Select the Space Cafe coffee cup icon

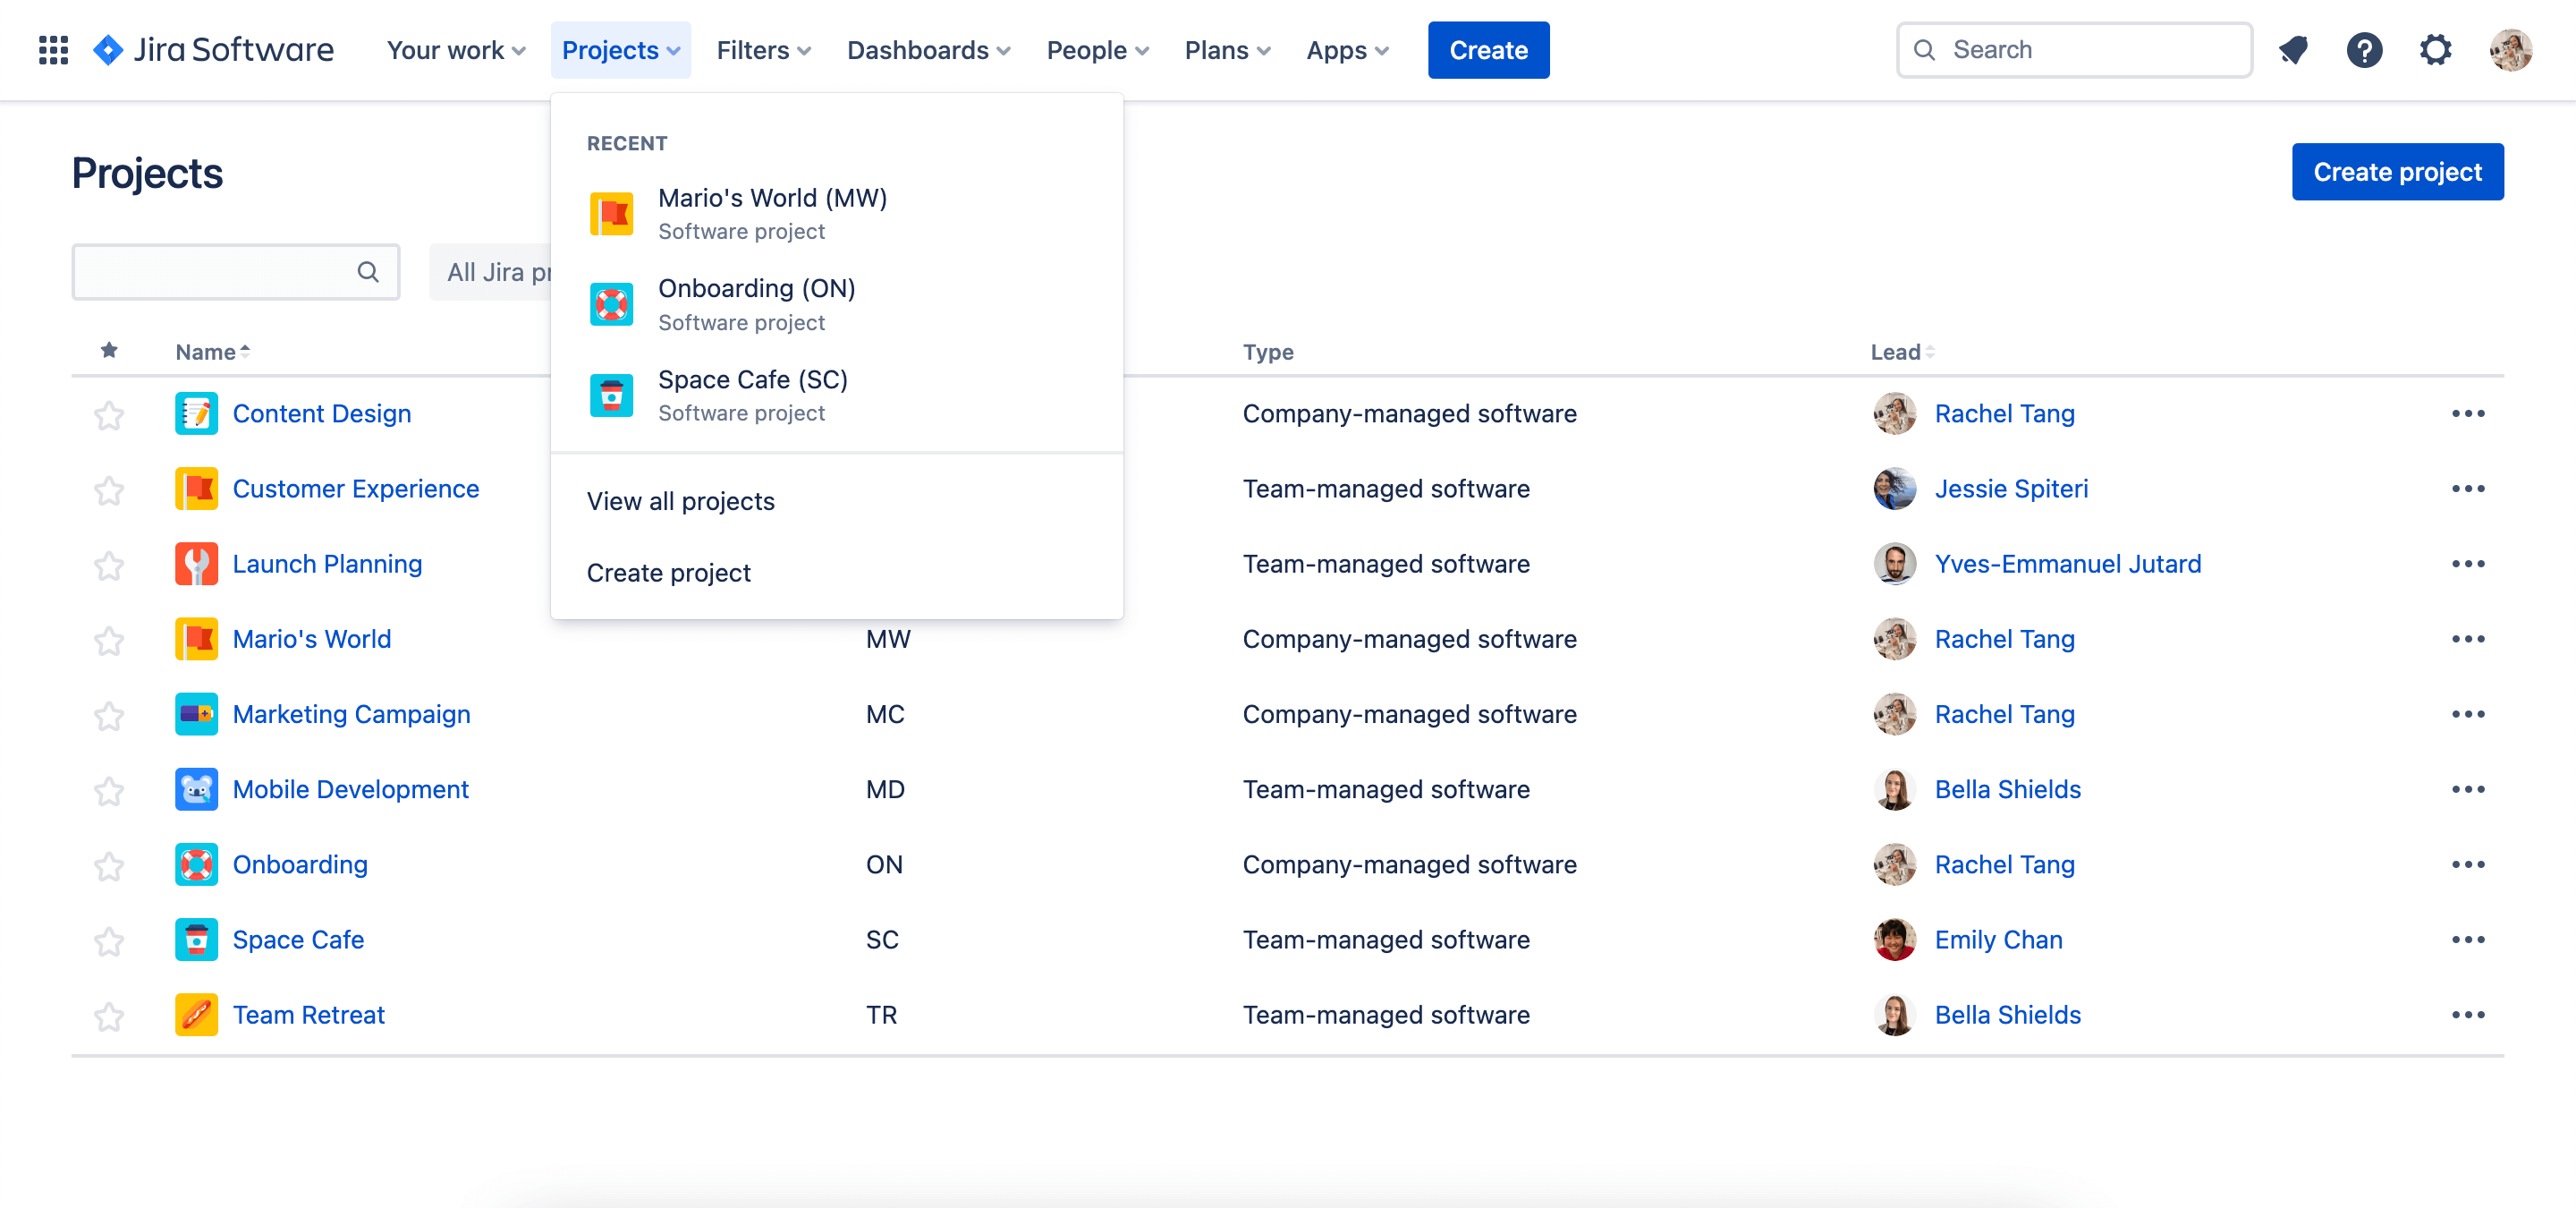pyautogui.click(x=612, y=395)
